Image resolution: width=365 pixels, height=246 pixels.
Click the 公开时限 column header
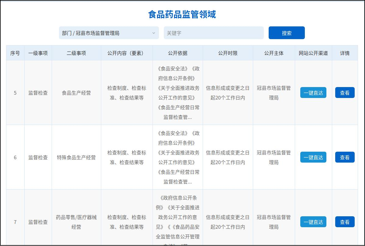(228, 53)
